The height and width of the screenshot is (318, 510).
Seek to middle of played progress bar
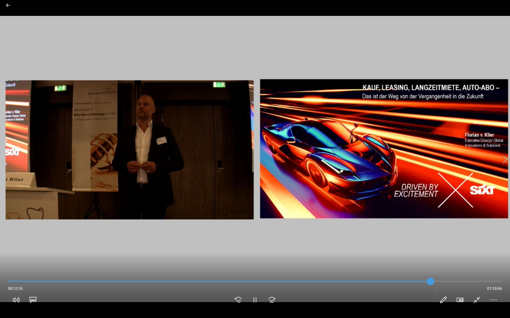[x=219, y=281]
